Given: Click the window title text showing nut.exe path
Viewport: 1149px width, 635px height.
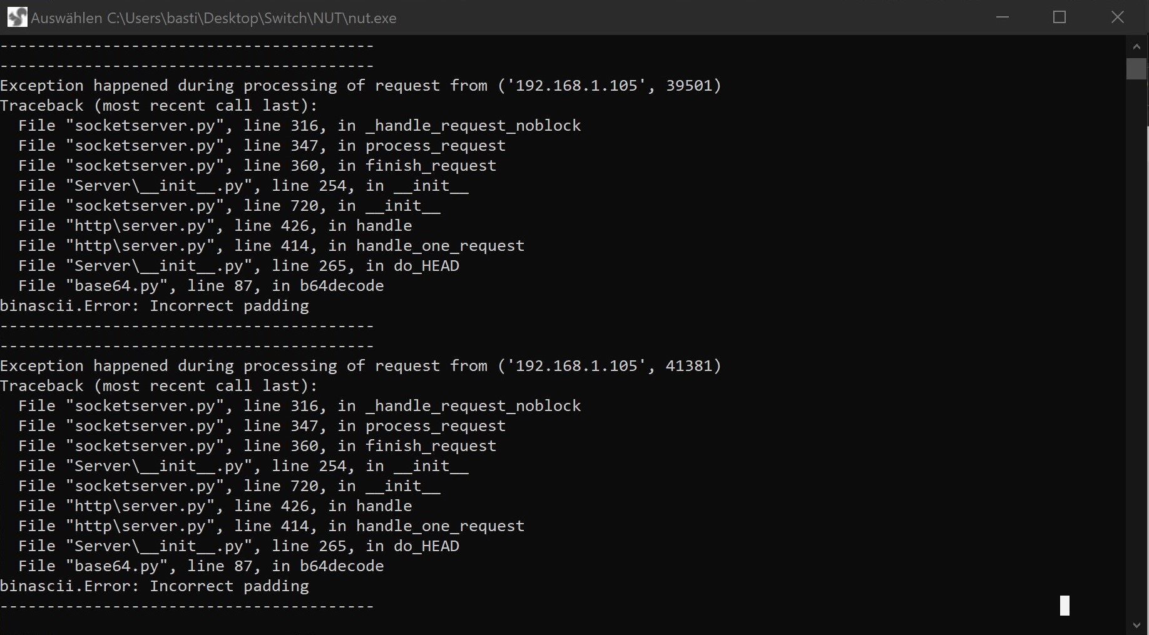Looking at the screenshot, I should click(x=213, y=18).
